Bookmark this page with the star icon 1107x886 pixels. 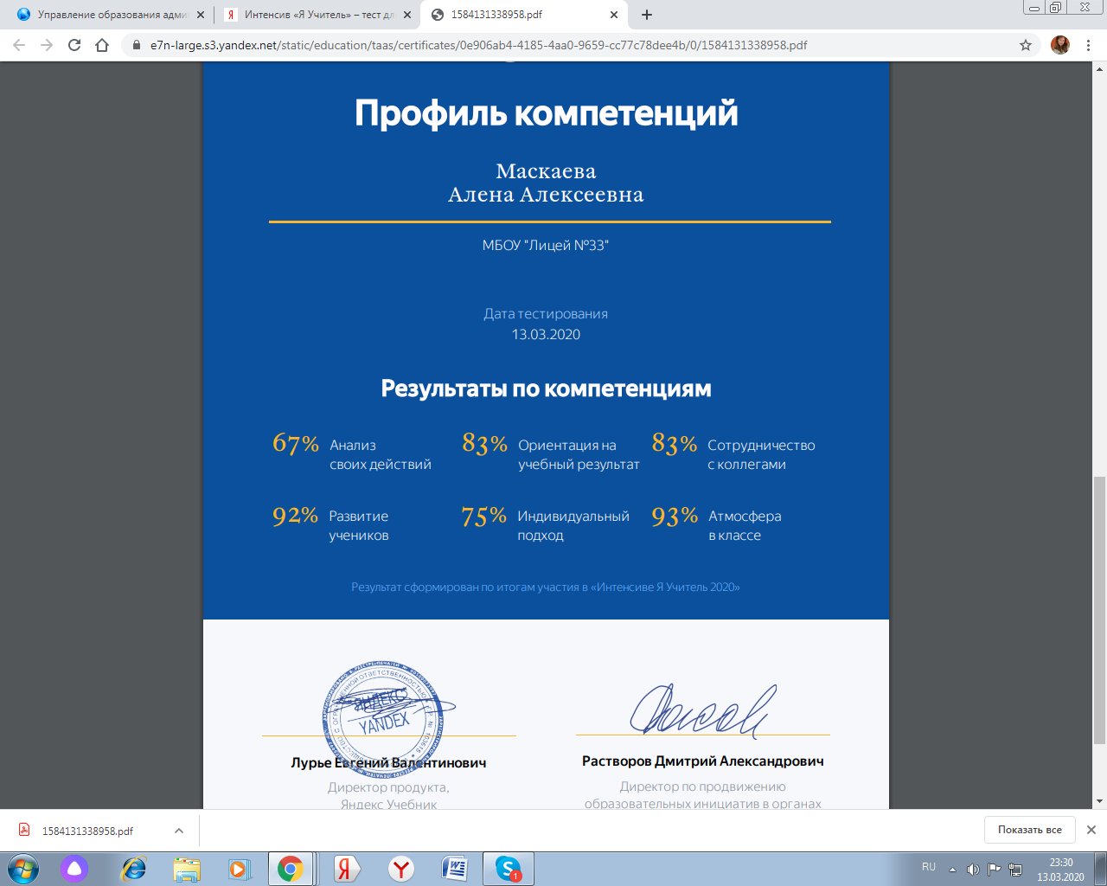(1026, 45)
